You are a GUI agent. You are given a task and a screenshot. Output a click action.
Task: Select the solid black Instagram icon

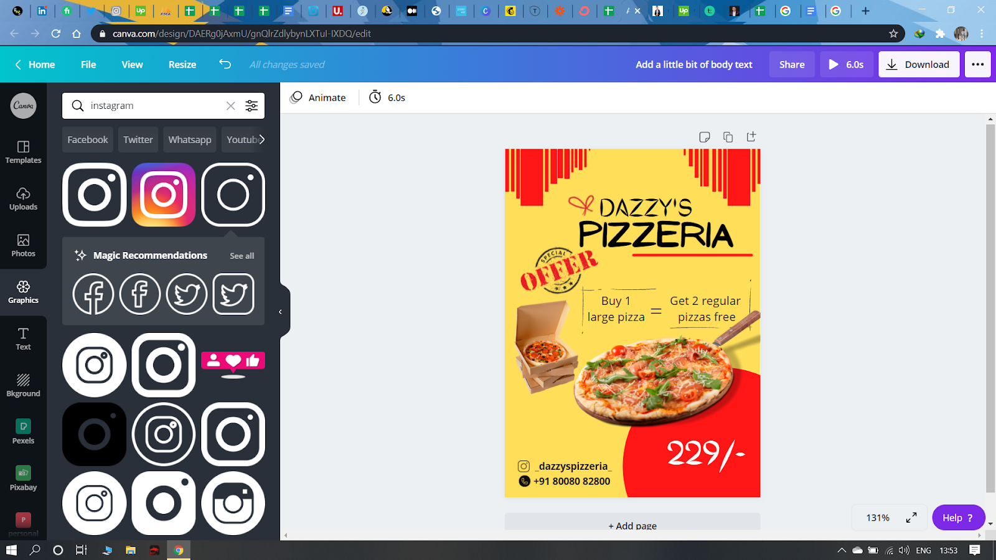tap(95, 434)
